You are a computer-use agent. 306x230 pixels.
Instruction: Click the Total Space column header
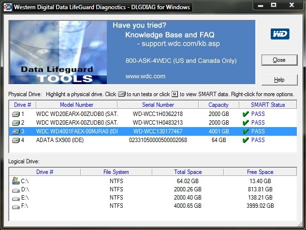(x=188, y=172)
